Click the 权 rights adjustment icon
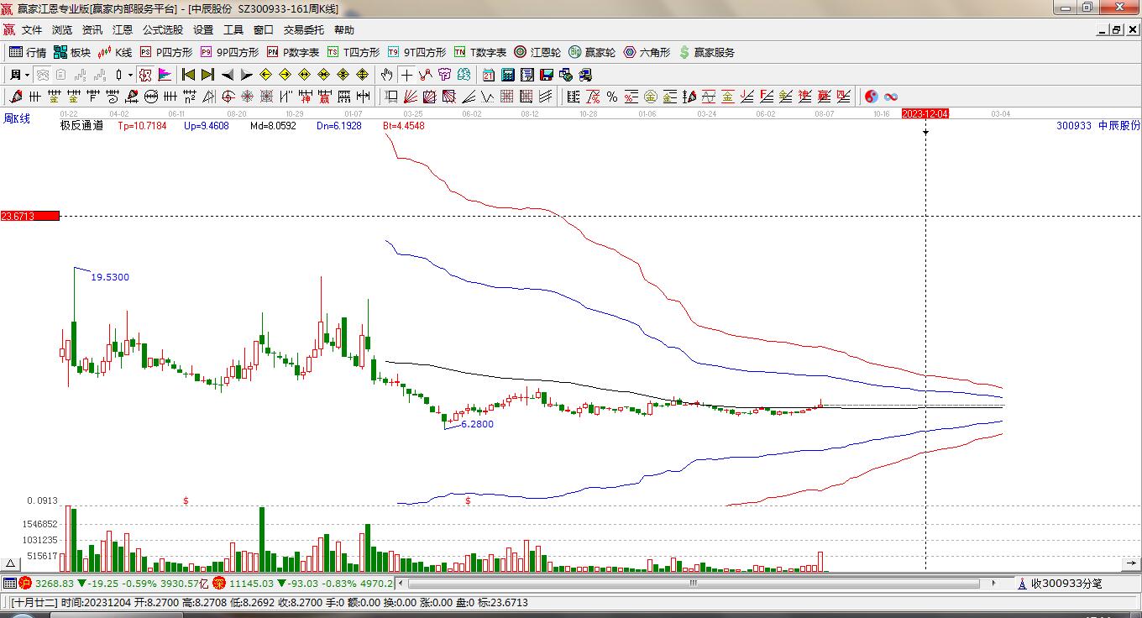 click(145, 75)
